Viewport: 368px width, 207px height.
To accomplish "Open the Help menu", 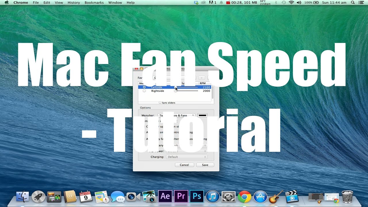I will point(131,3).
